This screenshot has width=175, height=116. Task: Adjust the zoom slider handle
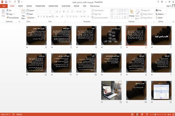(x=155, y=114)
